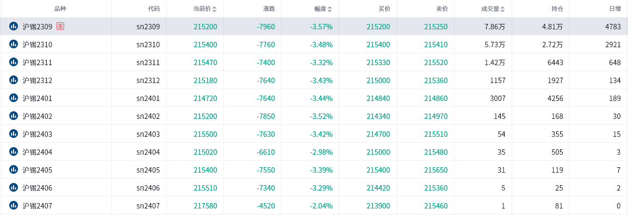
Task: Open the 沪锡2402 contract link
Action: [38, 116]
